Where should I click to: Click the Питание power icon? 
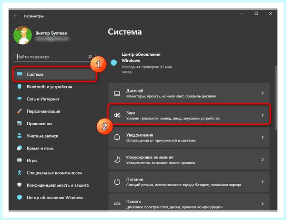tap(117, 182)
